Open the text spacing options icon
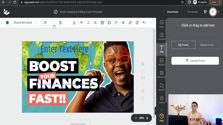Screen dimensions: 223x125 click(88, 23)
